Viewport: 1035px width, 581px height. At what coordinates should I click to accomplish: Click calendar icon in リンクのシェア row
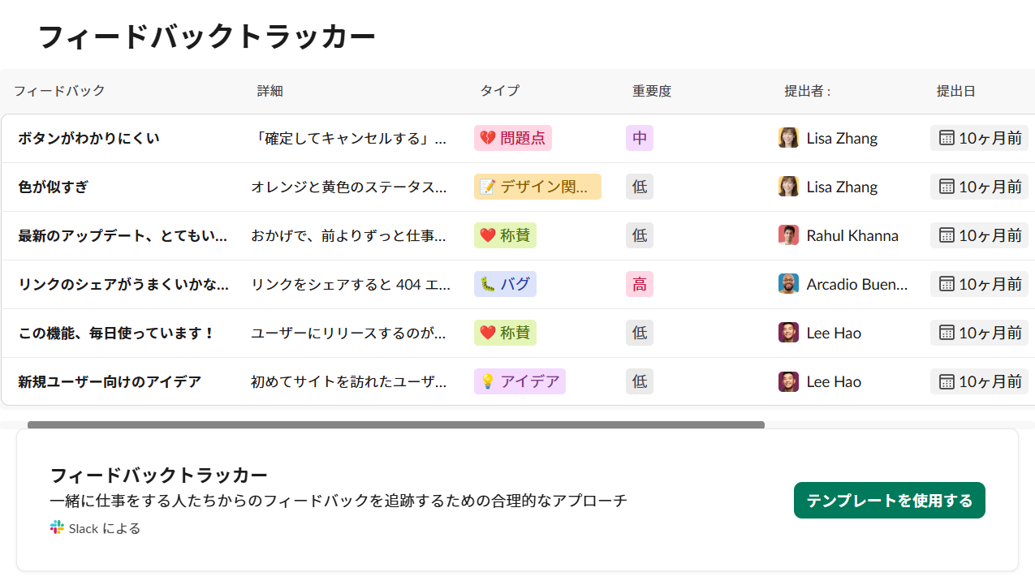(947, 284)
